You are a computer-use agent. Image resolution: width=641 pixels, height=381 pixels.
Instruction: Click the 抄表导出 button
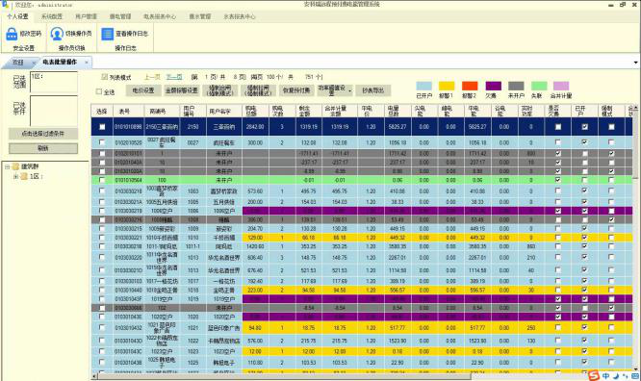373,90
